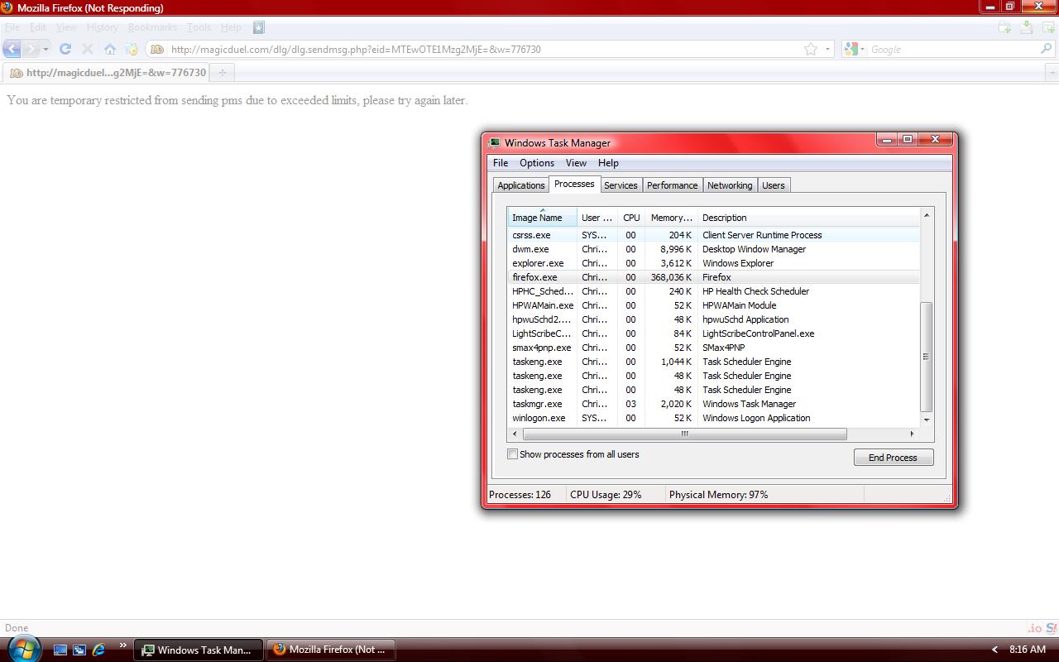The height and width of the screenshot is (662, 1059).
Task: Open Firefox File menu
Action: 12,27
